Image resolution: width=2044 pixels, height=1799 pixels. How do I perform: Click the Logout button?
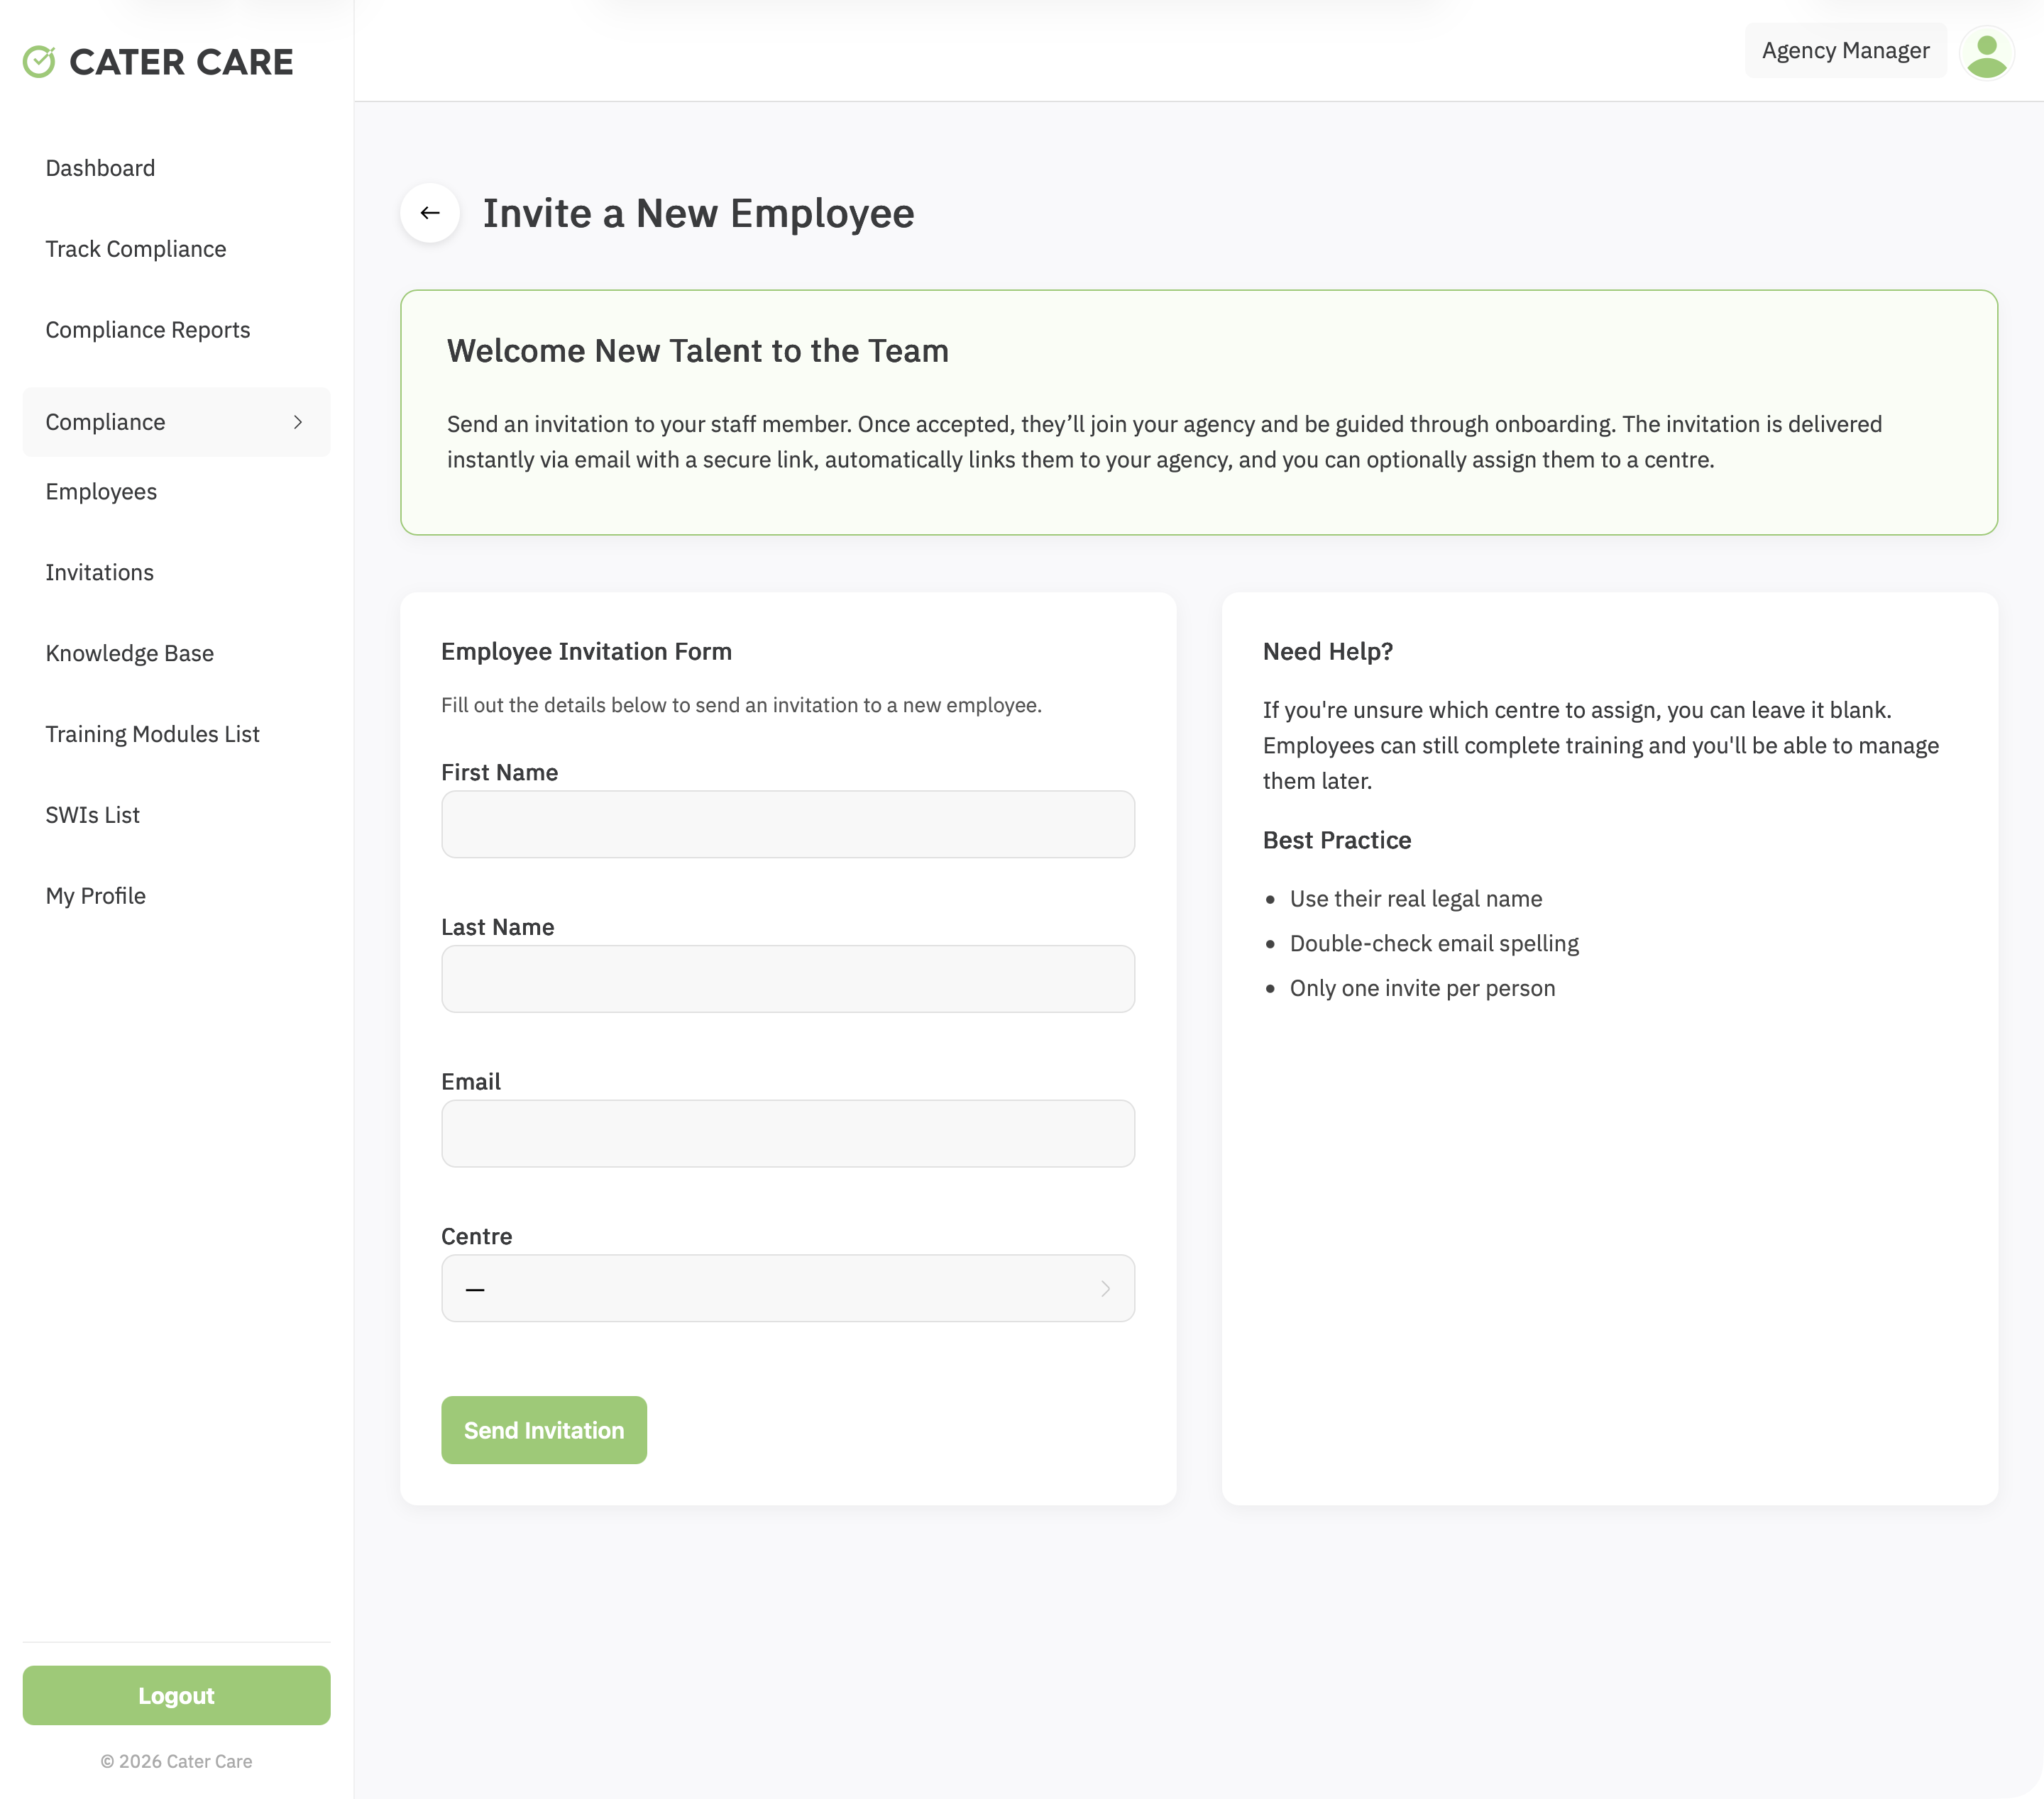coord(176,1695)
